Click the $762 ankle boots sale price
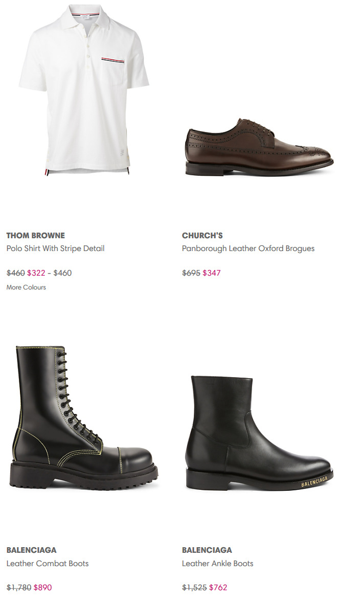The height and width of the screenshot is (602, 342). (x=218, y=588)
